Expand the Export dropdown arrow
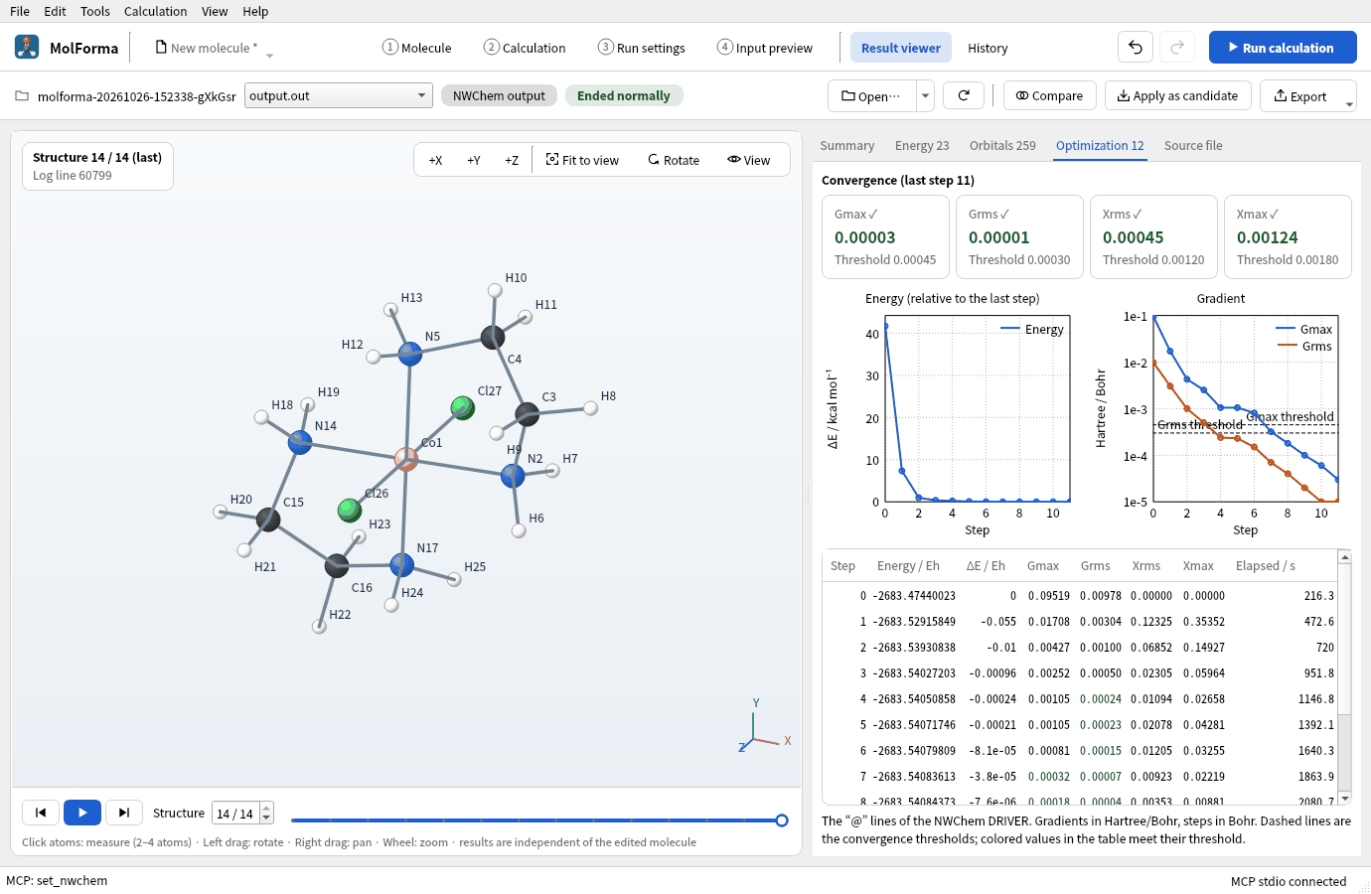This screenshot has height=894, width=1371. point(1349,103)
